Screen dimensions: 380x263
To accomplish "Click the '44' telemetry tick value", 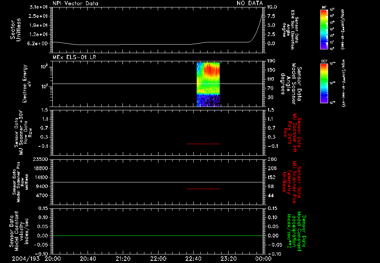I will (x=271, y=195).
